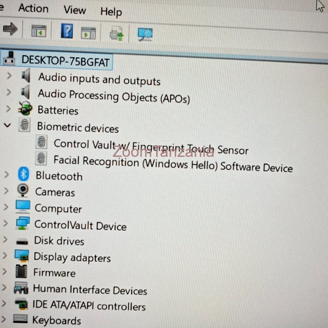The image size is (328, 328).
Task: Select the Batteries category icon
Action: (25, 109)
